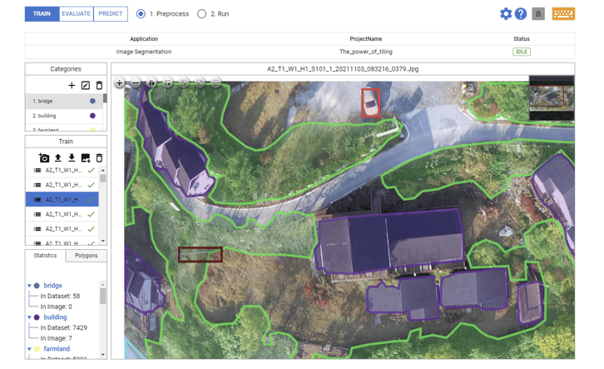This screenshot has height=369, width=604.
Task: Click the add-image icon in the Train panel
Action: tap(86, 157)
